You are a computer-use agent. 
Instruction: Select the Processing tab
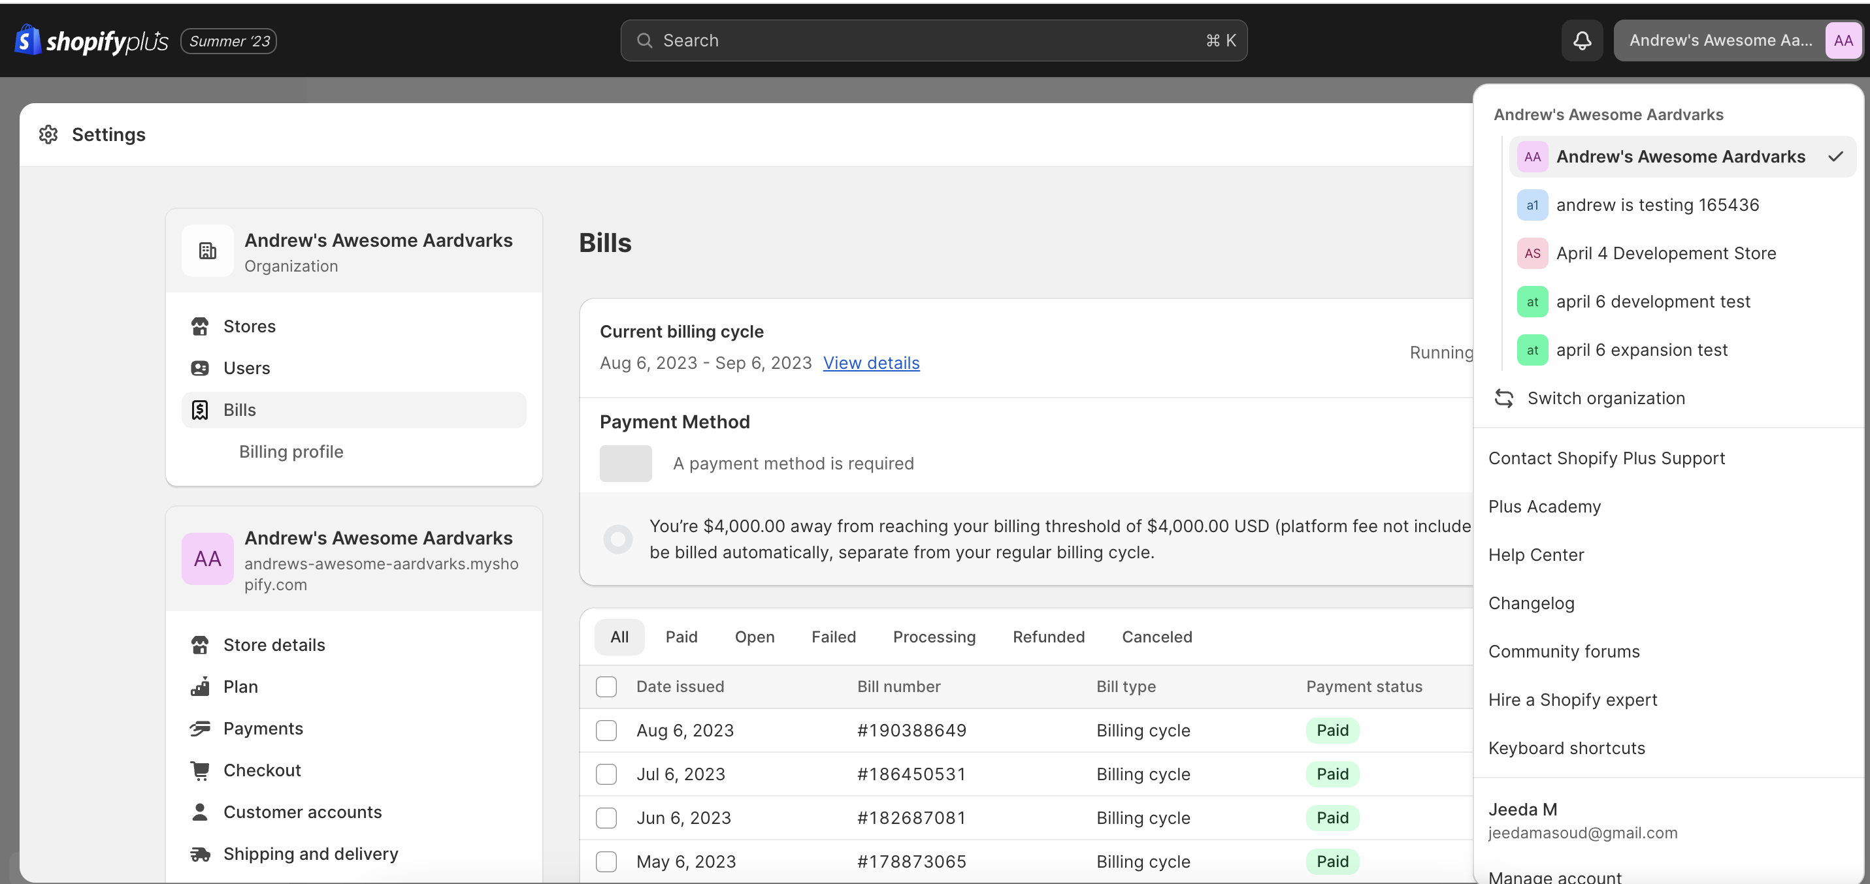pyautogui.click(x=934, y=637)
